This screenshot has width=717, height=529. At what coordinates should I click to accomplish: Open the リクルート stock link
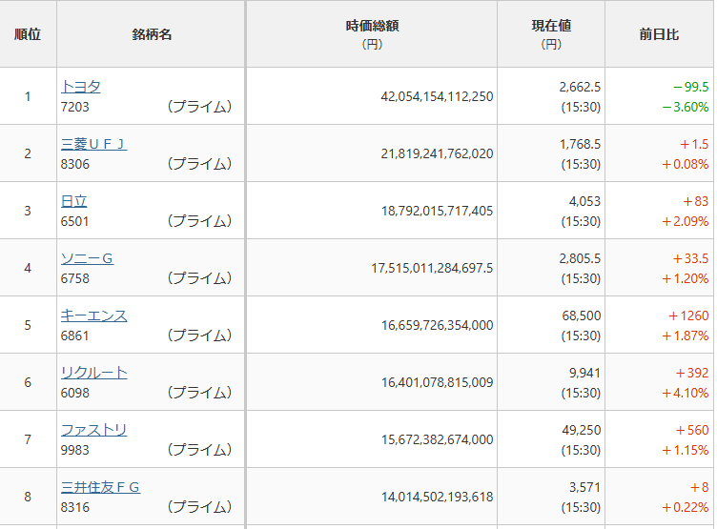(x=93, y=373)
